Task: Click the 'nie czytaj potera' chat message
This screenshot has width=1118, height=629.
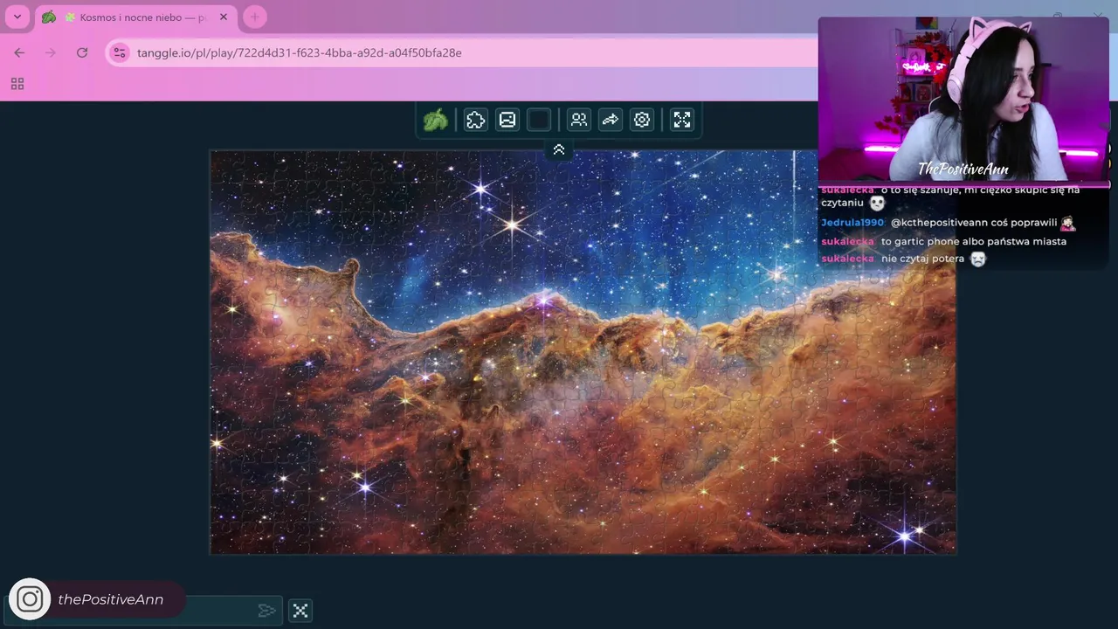Action: (922, 259)
